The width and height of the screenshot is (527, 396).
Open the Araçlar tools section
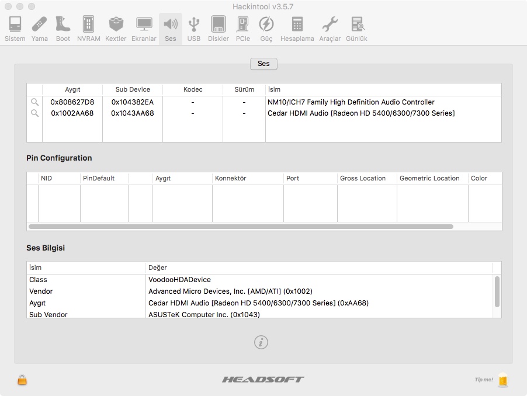point(330,29)
